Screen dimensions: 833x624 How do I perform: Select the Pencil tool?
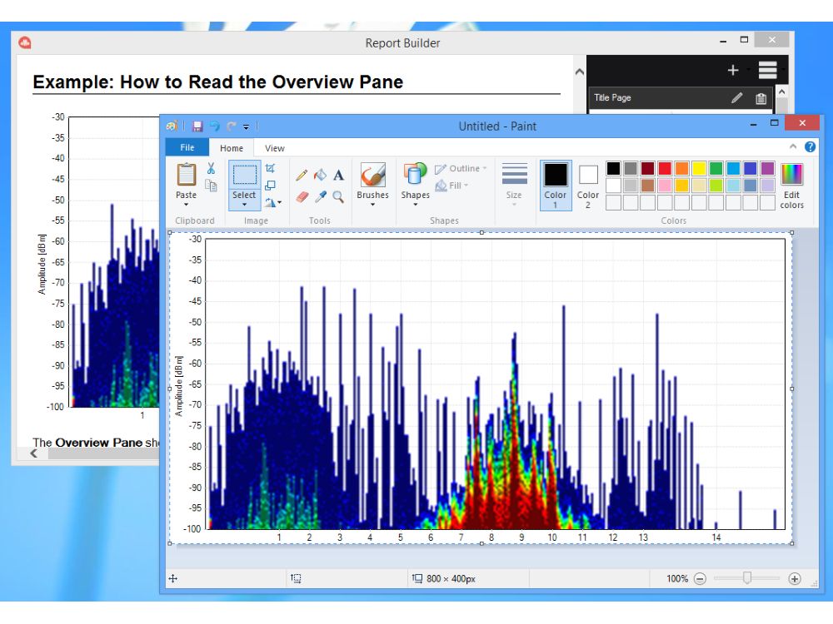coord(302,175)
